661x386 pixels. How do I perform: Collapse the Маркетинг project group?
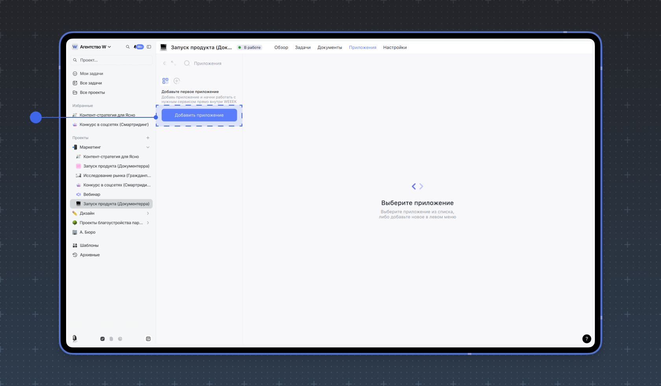point(148,147)
